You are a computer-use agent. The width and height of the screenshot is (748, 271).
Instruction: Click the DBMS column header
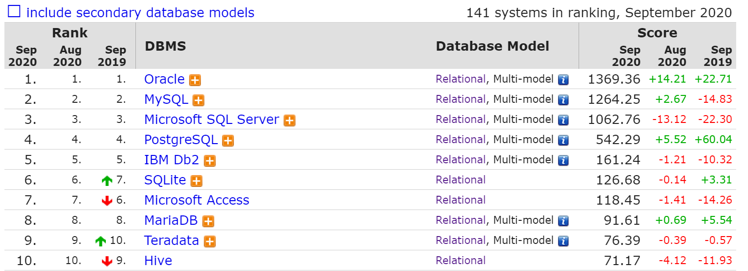coord(165,47)
